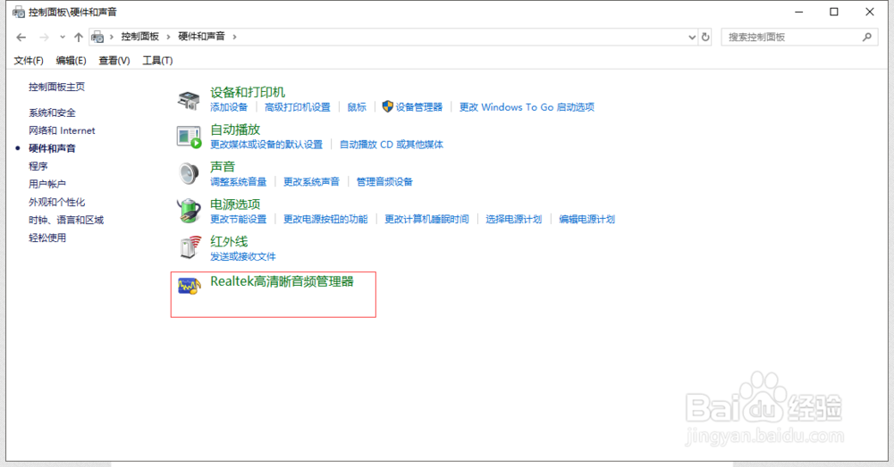The image size is (894, 467).
Task: Open the 声音 speaker icon
Action: click(189, 174)
